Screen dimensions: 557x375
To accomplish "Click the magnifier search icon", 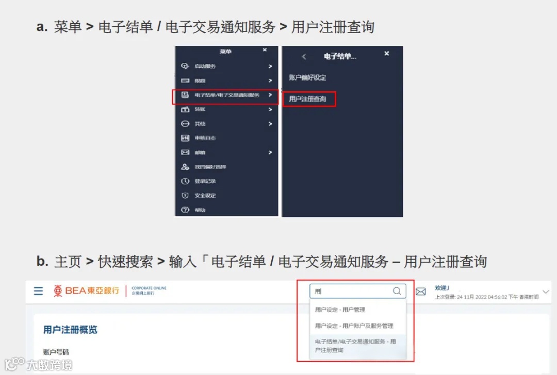I will [397, 291].
